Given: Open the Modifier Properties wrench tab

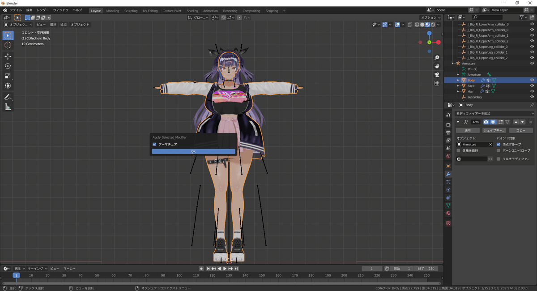Looking at the screenshot, I should coord(448,174).
